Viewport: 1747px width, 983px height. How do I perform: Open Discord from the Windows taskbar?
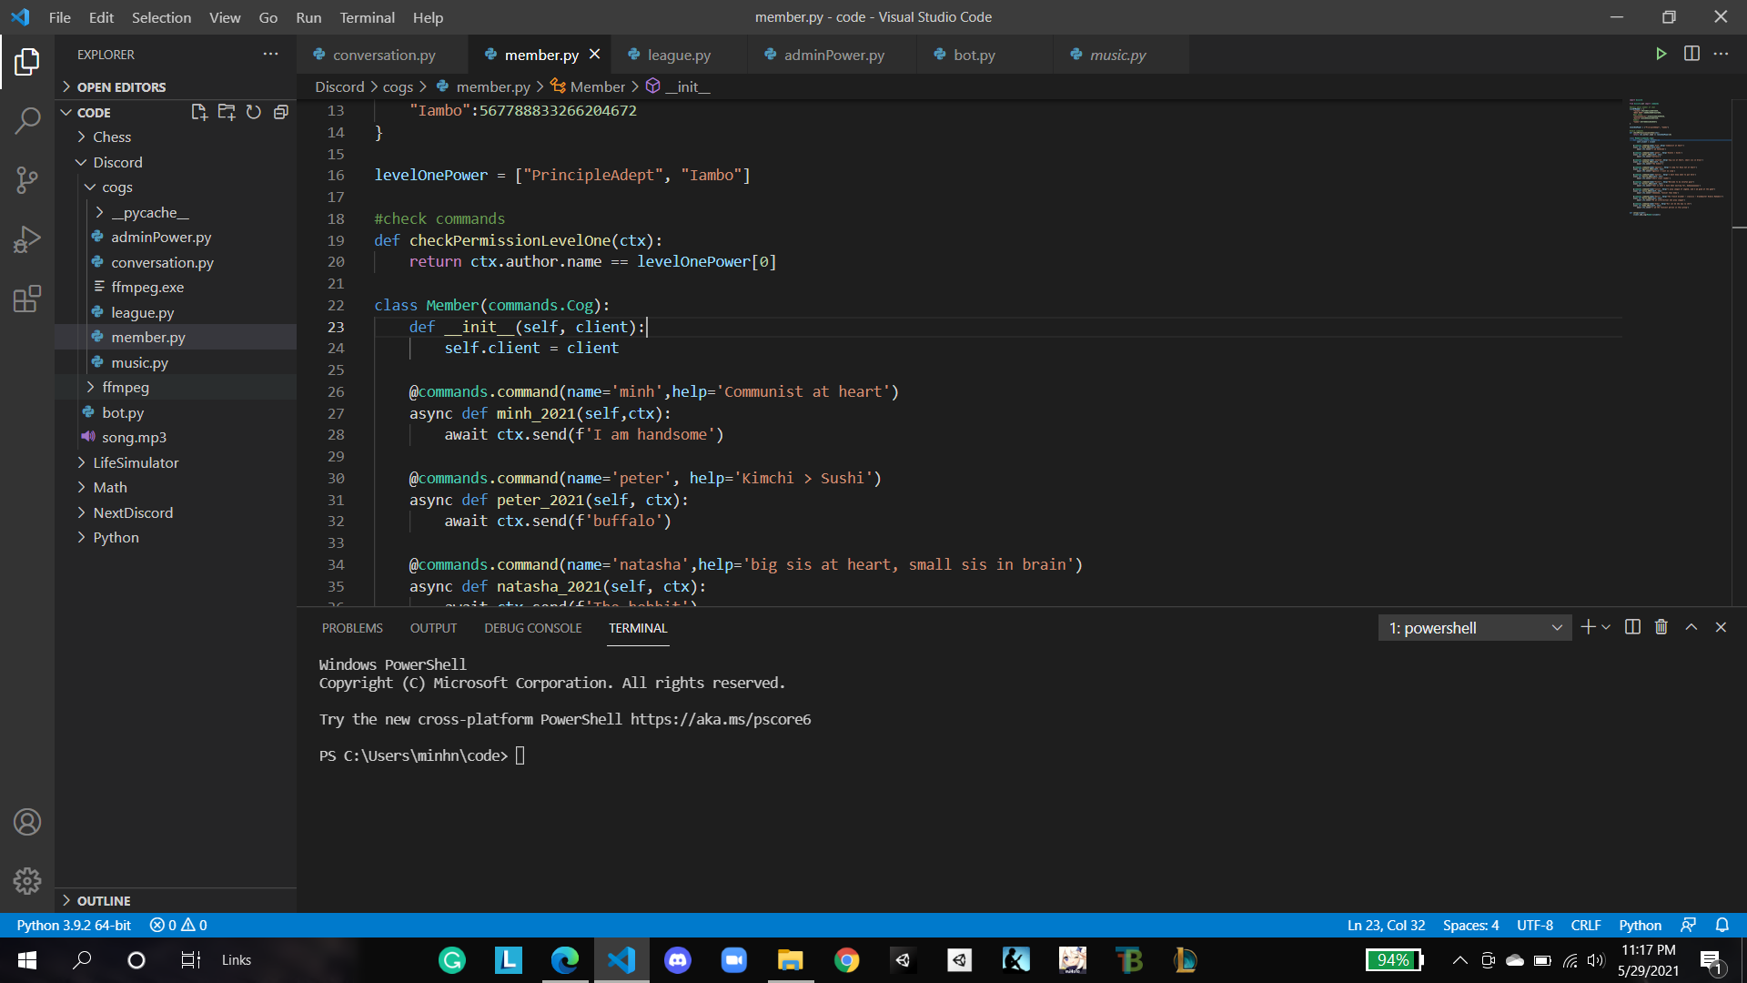click(678, 959)
